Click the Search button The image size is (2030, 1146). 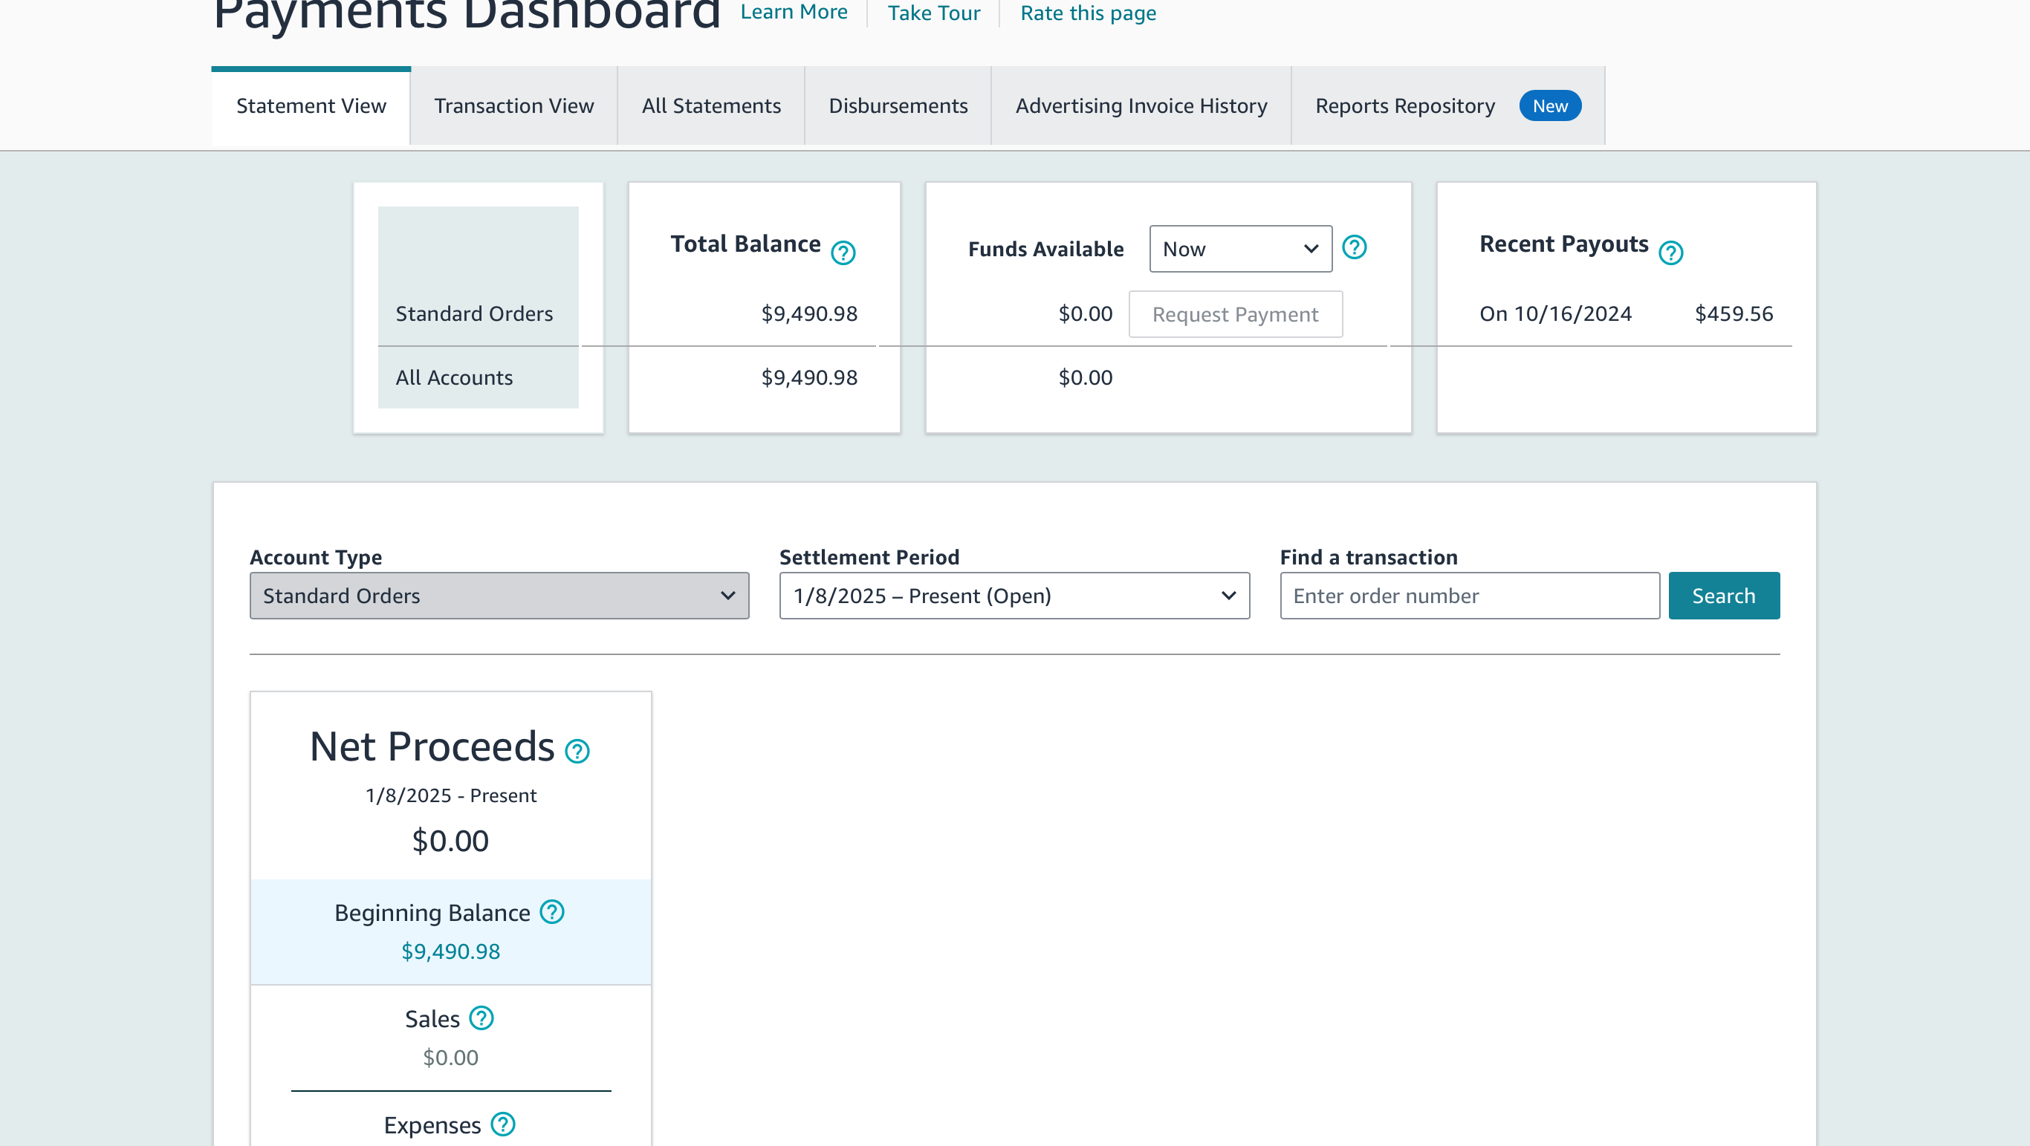pos(1722,596)
